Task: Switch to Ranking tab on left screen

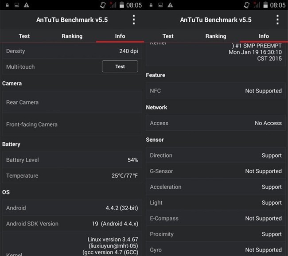Action: (72, 36)
